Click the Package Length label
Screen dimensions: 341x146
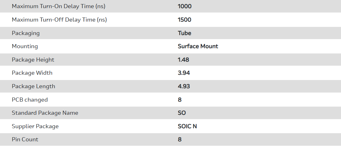point(33,86)
